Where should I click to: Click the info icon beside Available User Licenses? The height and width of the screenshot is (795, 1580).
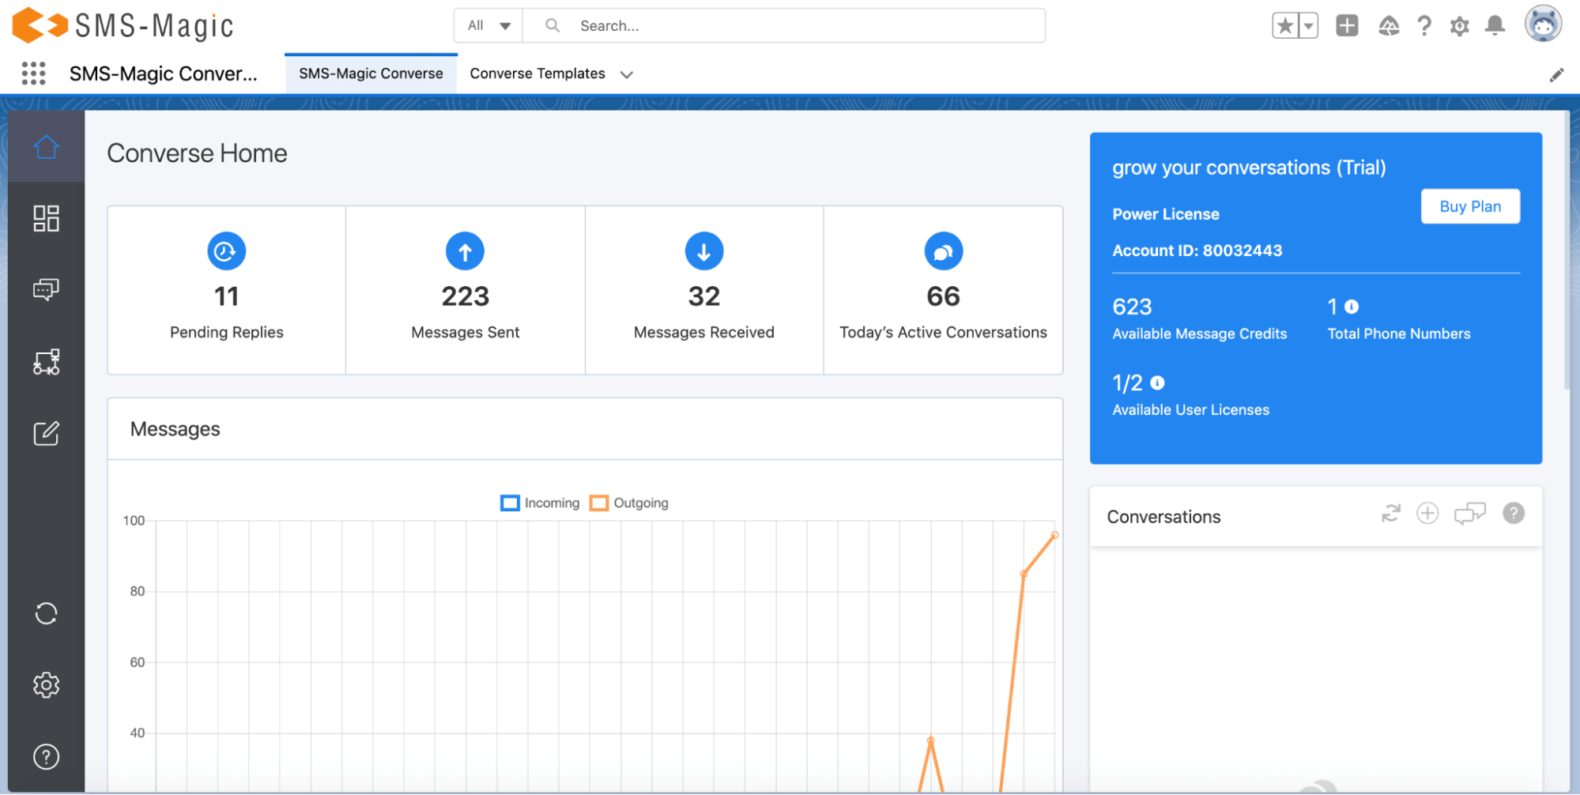click(x=1157, y=382)
